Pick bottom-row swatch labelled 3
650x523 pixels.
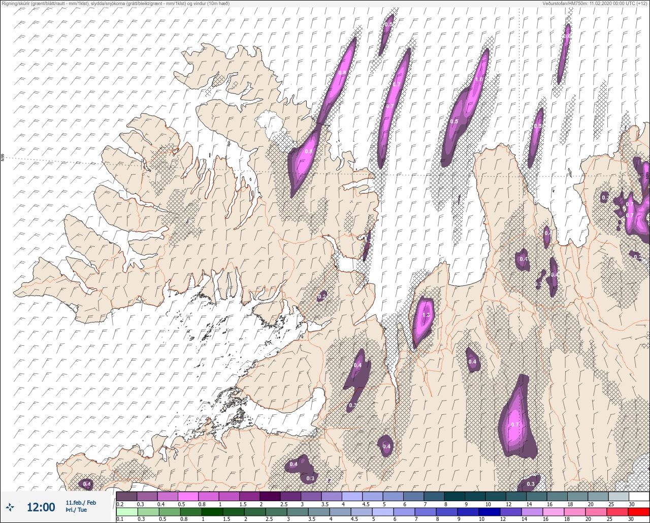click(297, 512)
